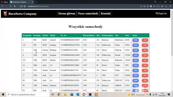The image size is (173, 97).
Task: Open the volume tray icon
Action: (x=156, y=95)
